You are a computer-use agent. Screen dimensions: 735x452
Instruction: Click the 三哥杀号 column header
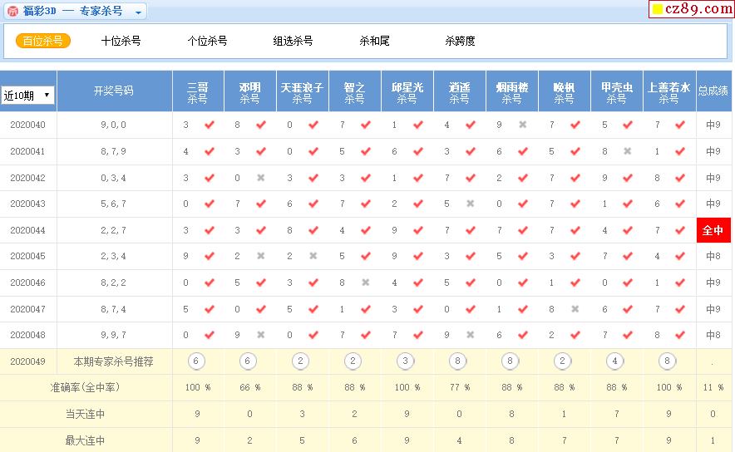[198, 91]
